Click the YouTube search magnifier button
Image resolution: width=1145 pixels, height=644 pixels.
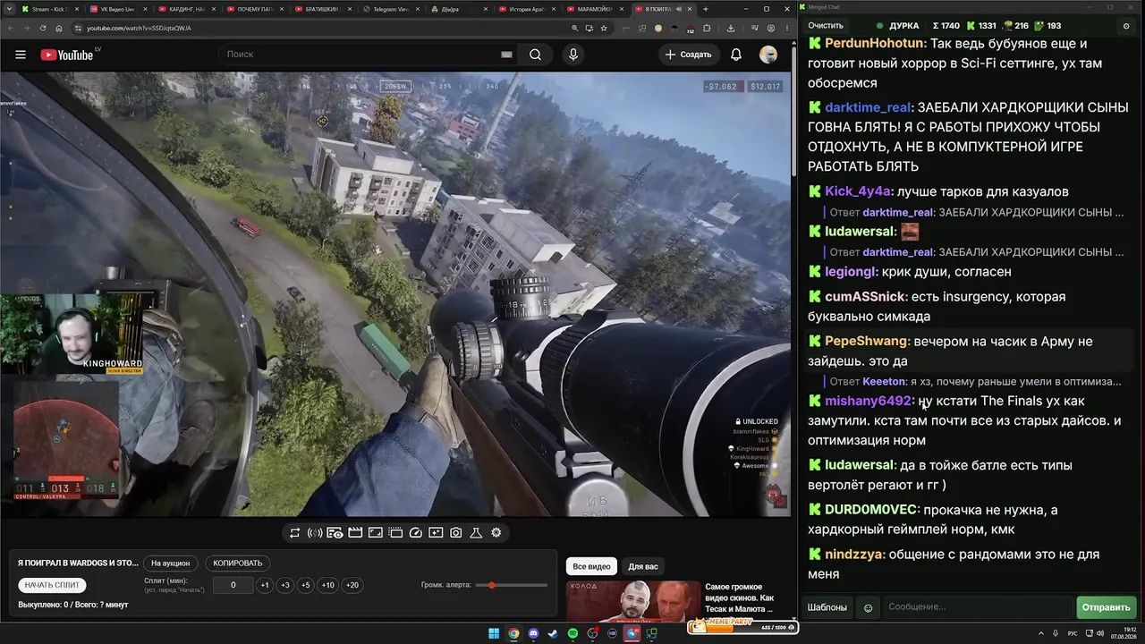point(535,55)
